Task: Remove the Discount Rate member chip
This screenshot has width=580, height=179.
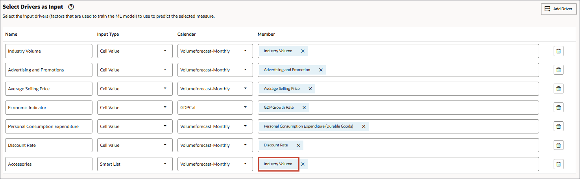Action: tap(298, 145)
